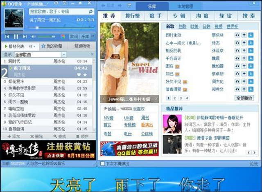Screen dimensions: 262x192
Task: Skip to the previous track
Action: (x=7, y=36)
